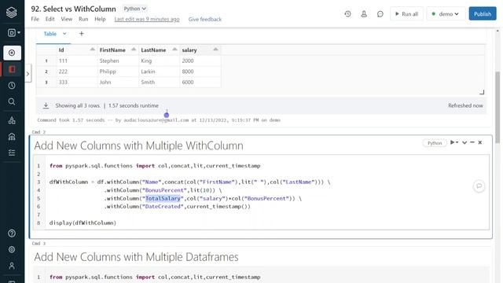Open notebook permissions icon
Image resolution: width=503 pixels, height=283 pixels.
point(364,14)
